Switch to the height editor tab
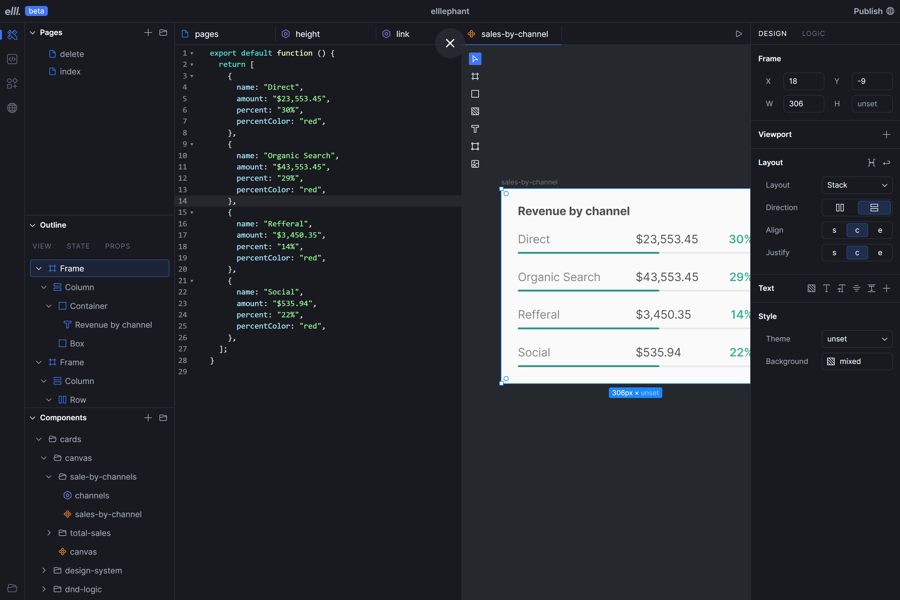Viewport: 900px width, 600px height. (326, 34)
